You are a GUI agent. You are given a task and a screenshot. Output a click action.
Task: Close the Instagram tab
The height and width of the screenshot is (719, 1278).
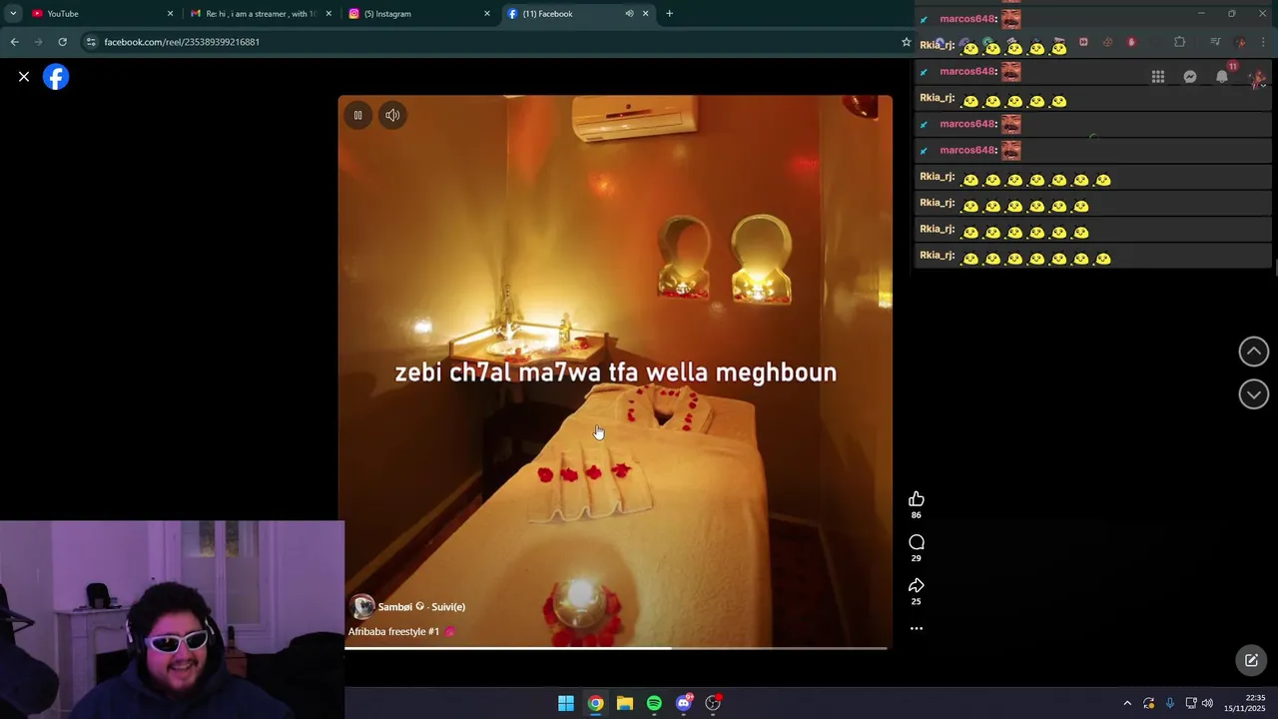tap(487, 14)
